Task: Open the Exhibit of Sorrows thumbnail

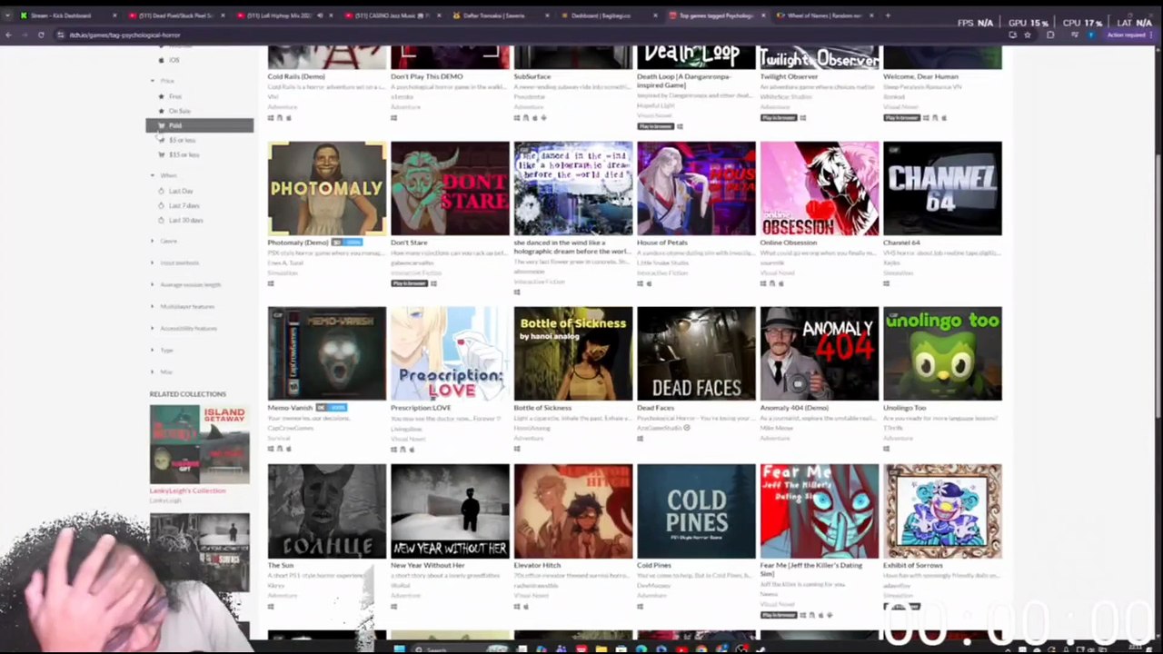Action: coord(942,511)
